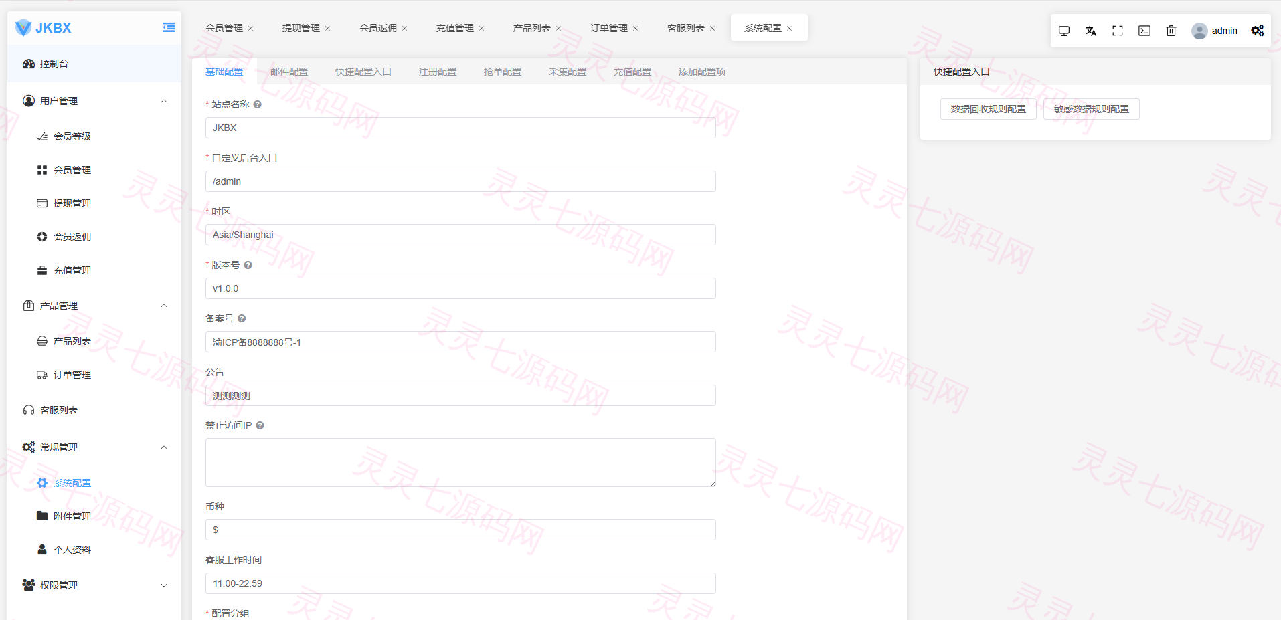This screenshot has width=1281, height=620.
Task: Click the trash clear-cache icon
Action: 1171,31
